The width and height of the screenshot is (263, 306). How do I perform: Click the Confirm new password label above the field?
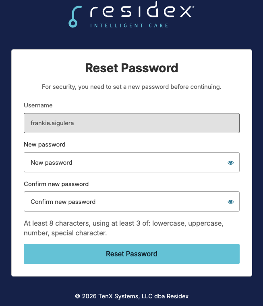pos(56,184)
